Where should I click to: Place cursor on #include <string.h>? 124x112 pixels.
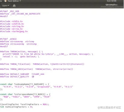pyautogui.click(x=12, y=26)
